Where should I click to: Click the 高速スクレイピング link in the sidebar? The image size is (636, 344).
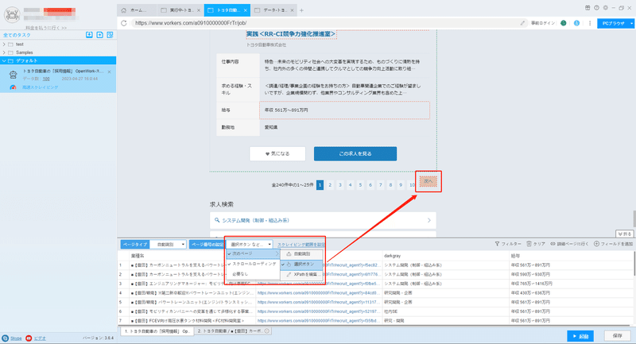[x=41, y=87]
